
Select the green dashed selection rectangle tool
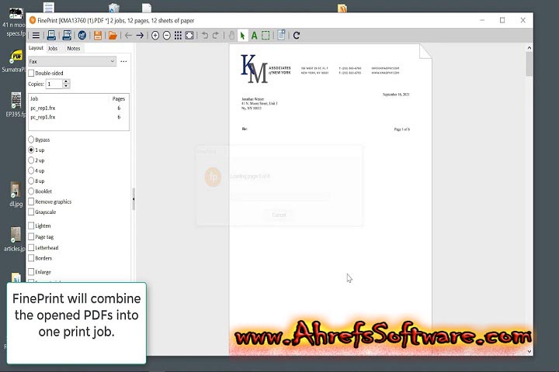(266, 35)
